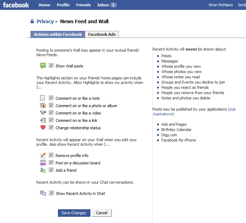Click the red heart relationship icon
The height and width of the screenshot is (223, 246).
point(43,127)
